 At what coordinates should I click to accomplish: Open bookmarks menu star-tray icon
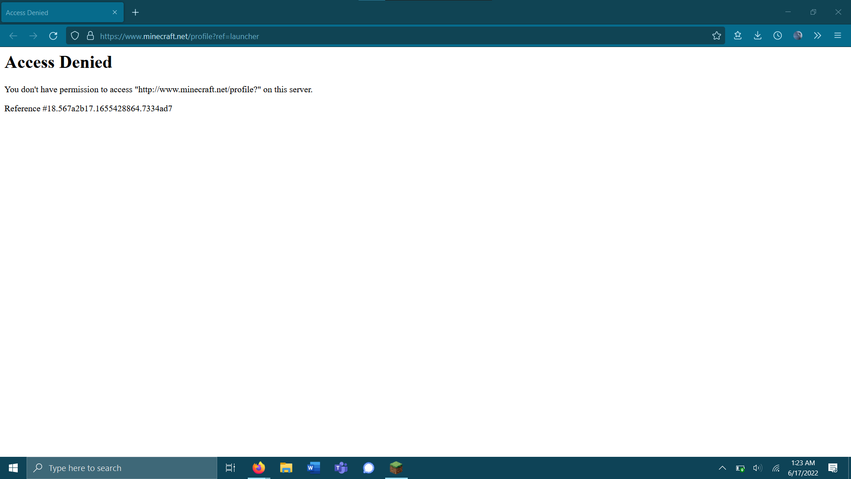click(738, 36)
